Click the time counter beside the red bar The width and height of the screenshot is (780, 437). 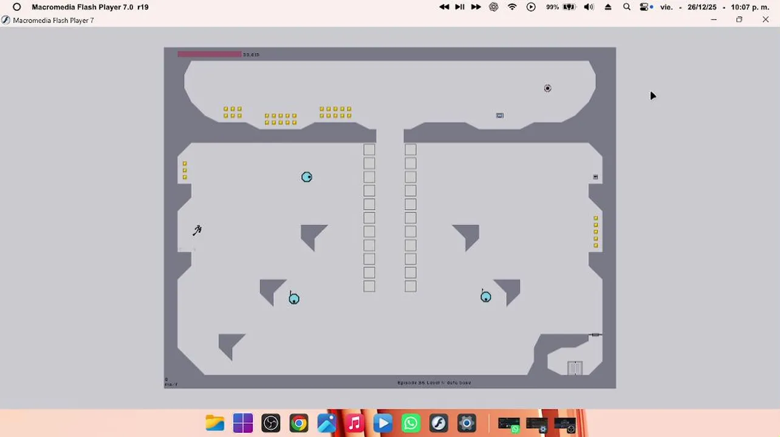(251, 55)
